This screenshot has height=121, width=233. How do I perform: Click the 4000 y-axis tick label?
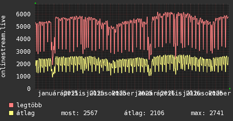tap(23, 39)
